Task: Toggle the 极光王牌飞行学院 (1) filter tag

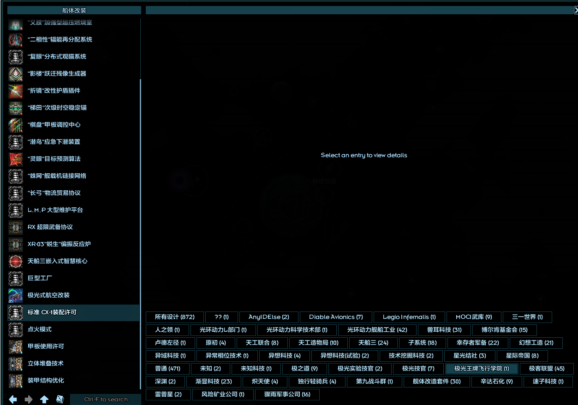Action: tap(482, 369)
